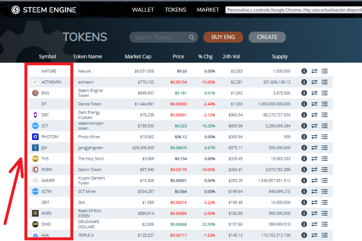The image size is (362, 241).
Task: Click the ACTNEARN symbol text
Action: tap(51, 82)
